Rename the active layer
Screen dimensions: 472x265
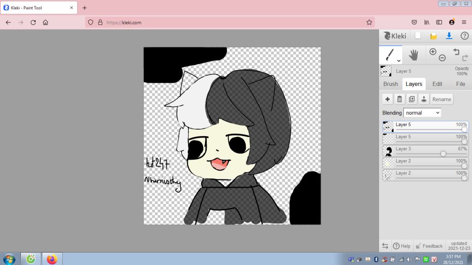click(442, 99)
